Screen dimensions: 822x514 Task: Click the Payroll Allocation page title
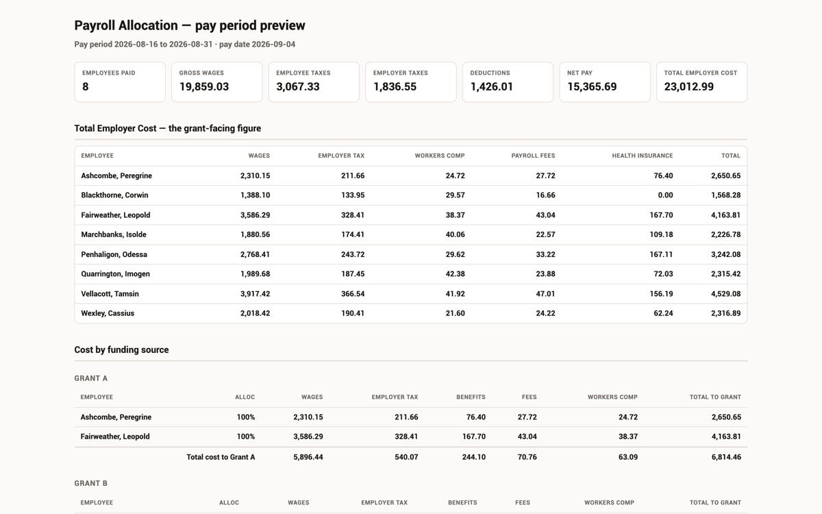[190, 25]
